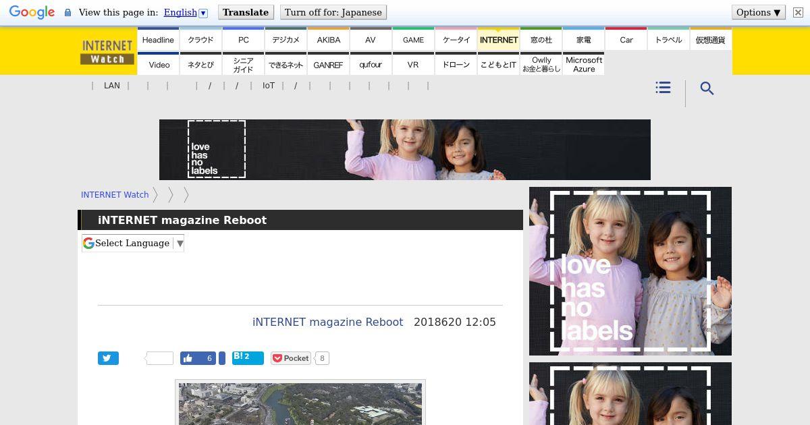Open the シニアガイド tab
The width and height of the screenshot is (810, 425).
pos(243,64)
